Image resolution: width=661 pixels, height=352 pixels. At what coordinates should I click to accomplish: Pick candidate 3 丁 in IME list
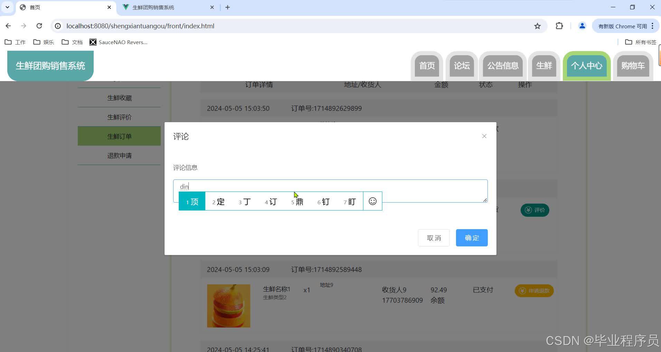pyautogui.click(x=245, y=202)
